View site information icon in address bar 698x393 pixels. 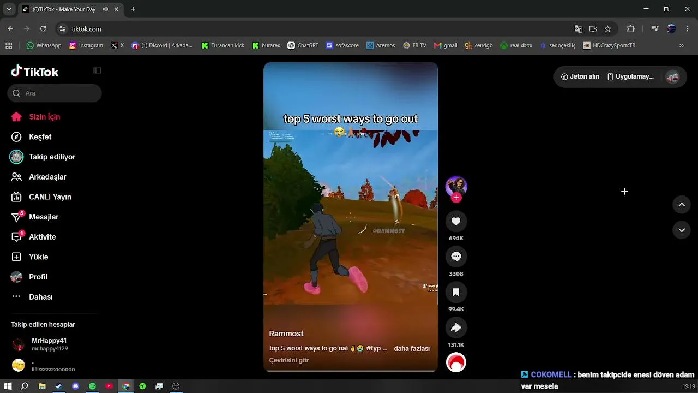[x=63, y=29]
